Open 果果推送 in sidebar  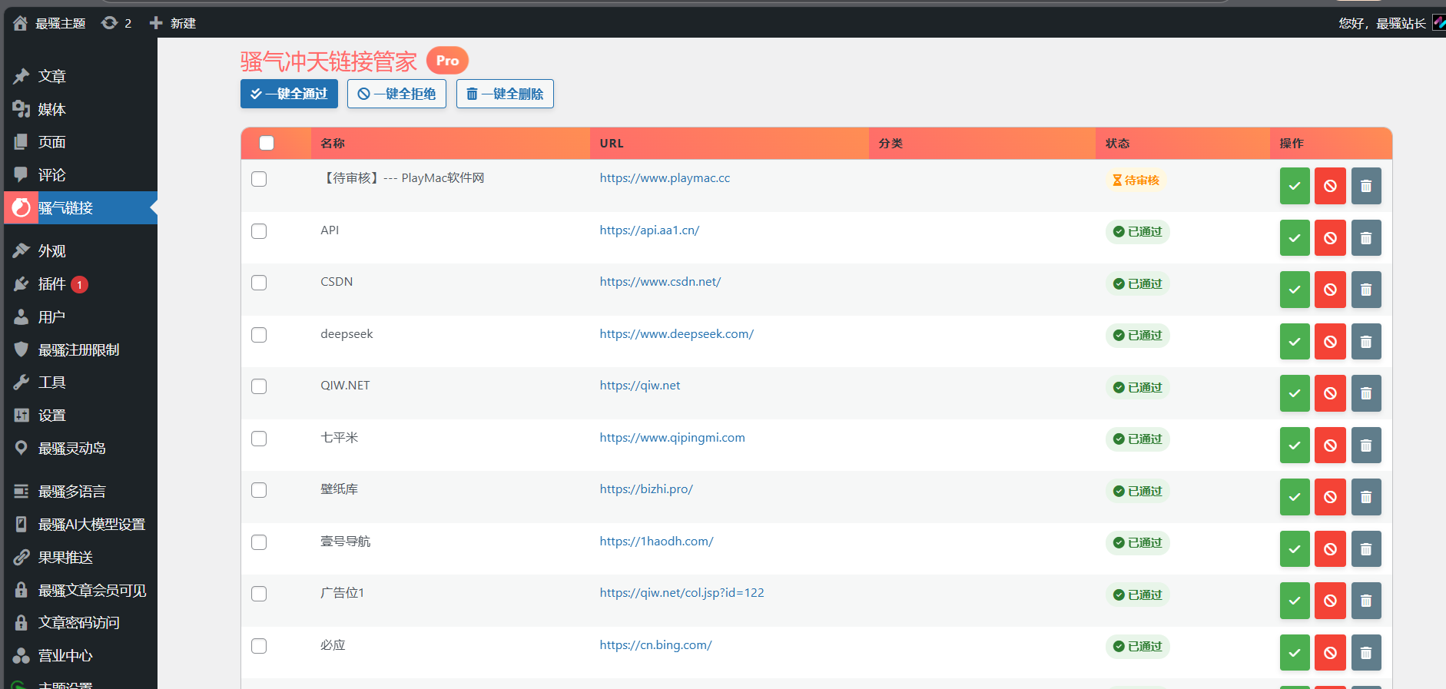click(81, 558)
